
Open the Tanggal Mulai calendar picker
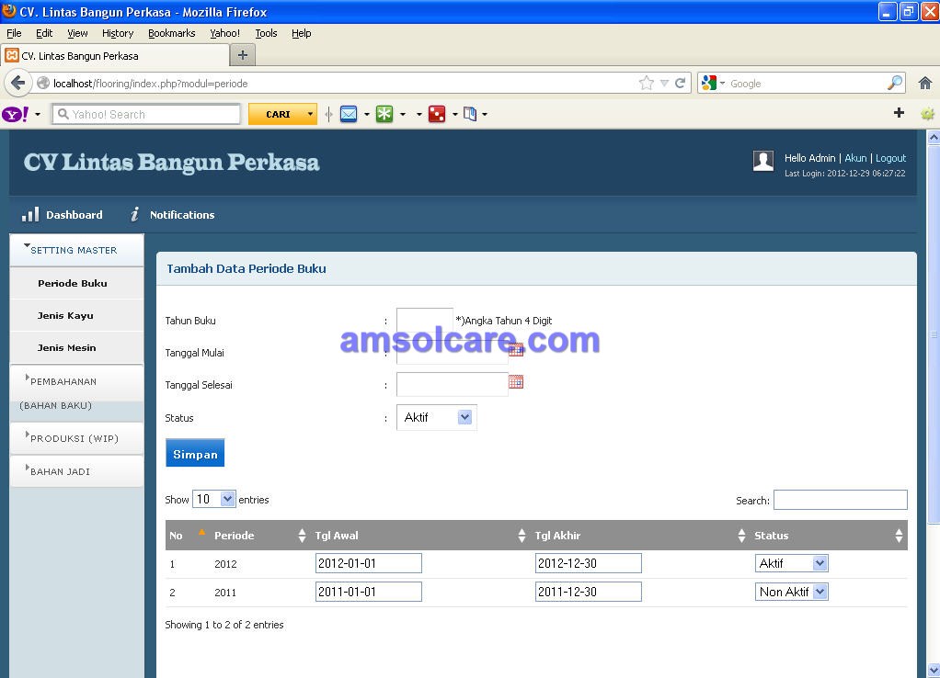click(x=516, y=349)
